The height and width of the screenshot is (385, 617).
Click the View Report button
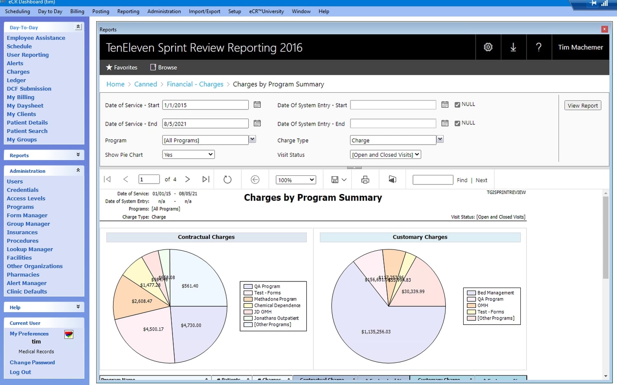point(582,105)
